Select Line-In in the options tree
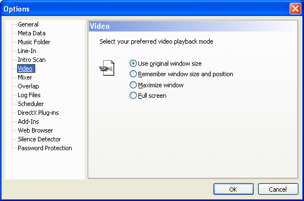The width and height of the screenshot is (304, 201). click(27, 51)
